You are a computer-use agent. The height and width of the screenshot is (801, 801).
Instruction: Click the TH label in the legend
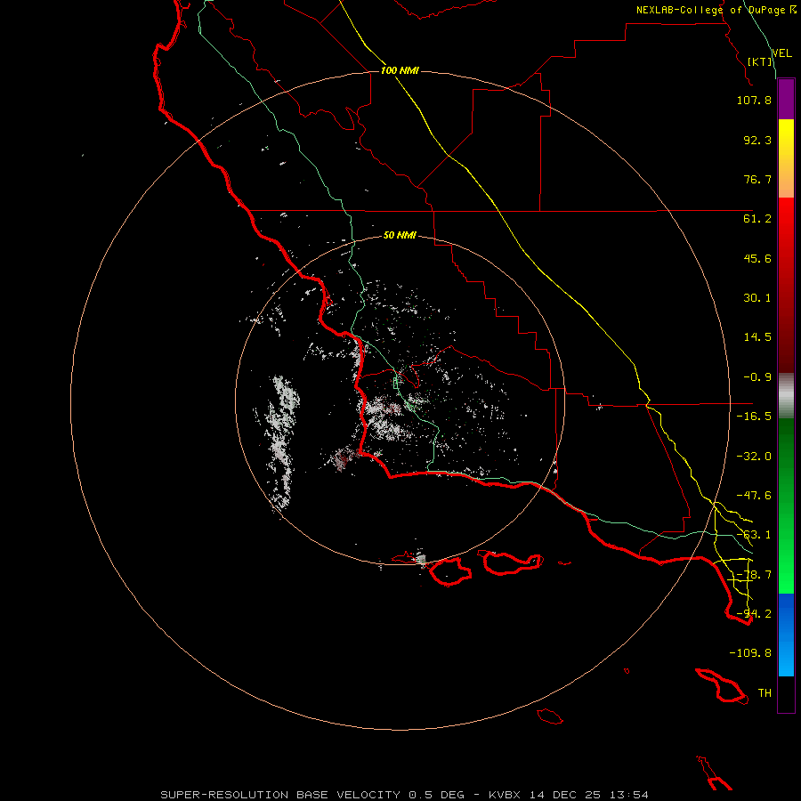(765, 693)
